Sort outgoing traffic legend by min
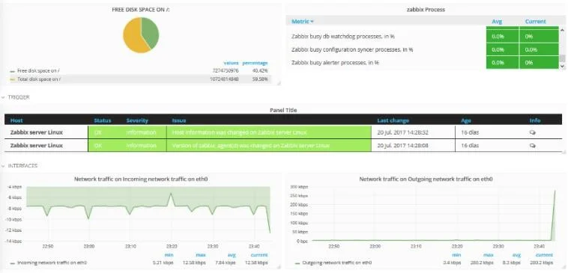 [456, 255]
